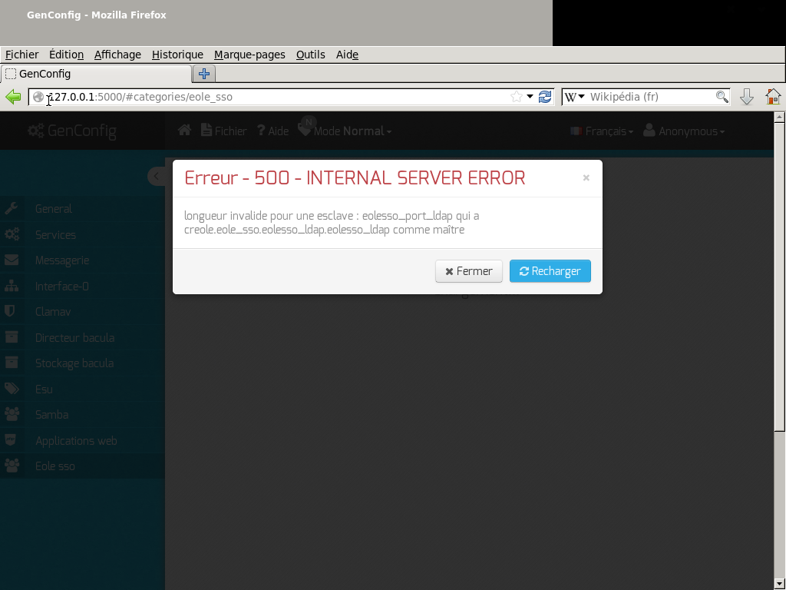
Task: Open the Anonymous user dropdown
Action: point(685,131)
